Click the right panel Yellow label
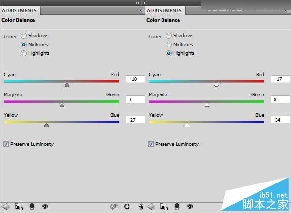This screenshot has height=213, width=291. (x=156, y=115)
